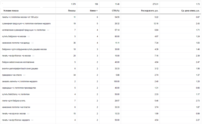
Task: Sort by 'Ср. цена клика, у.е.' header
Action: coord(190,11)
